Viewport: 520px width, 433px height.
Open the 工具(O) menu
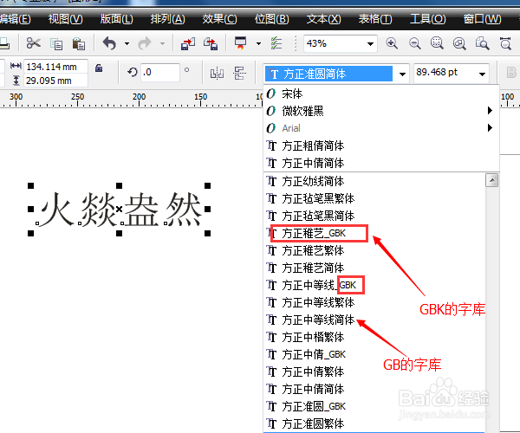[x=428, y=19]
